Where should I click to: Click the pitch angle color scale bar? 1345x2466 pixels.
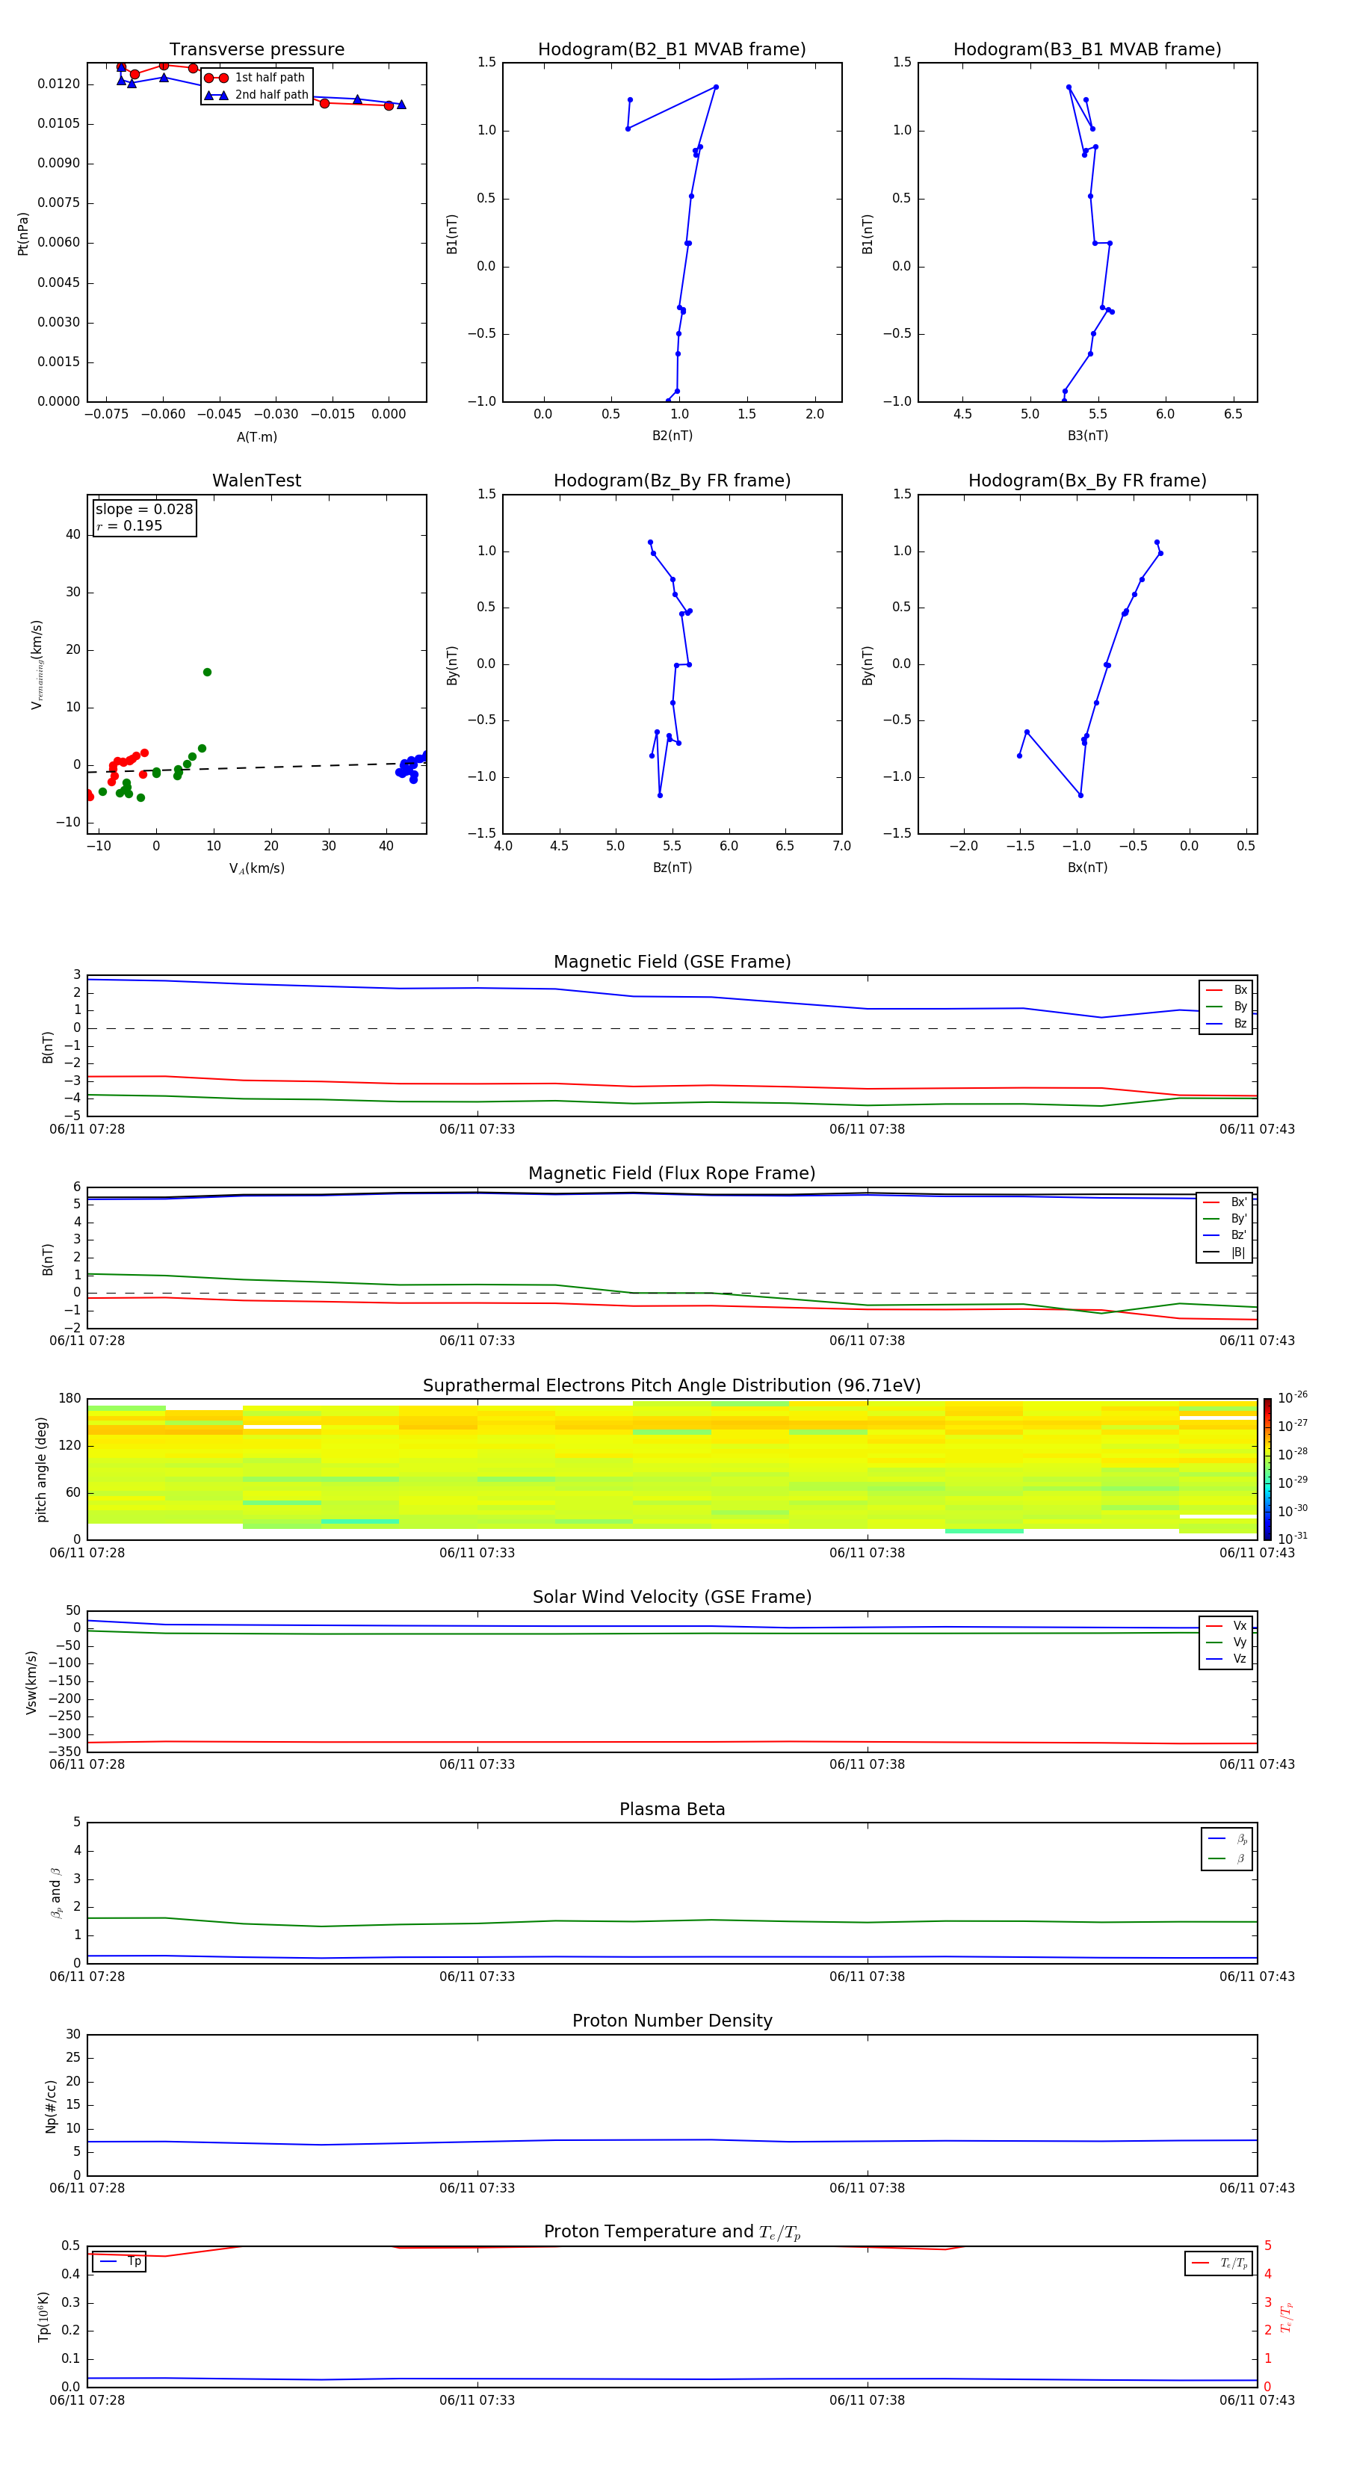[1267, 1469]
